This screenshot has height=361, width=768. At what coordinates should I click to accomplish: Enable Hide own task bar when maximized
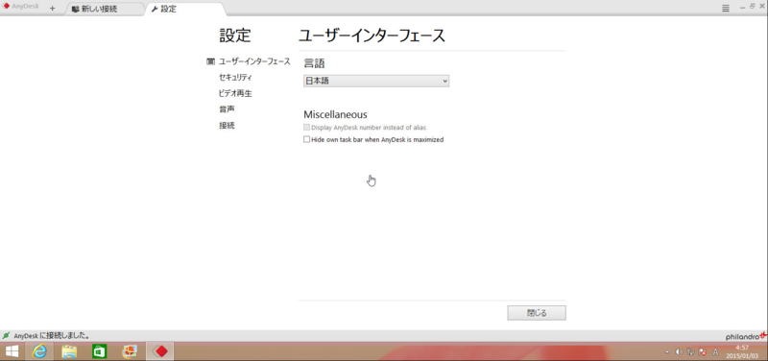(306, 139)
